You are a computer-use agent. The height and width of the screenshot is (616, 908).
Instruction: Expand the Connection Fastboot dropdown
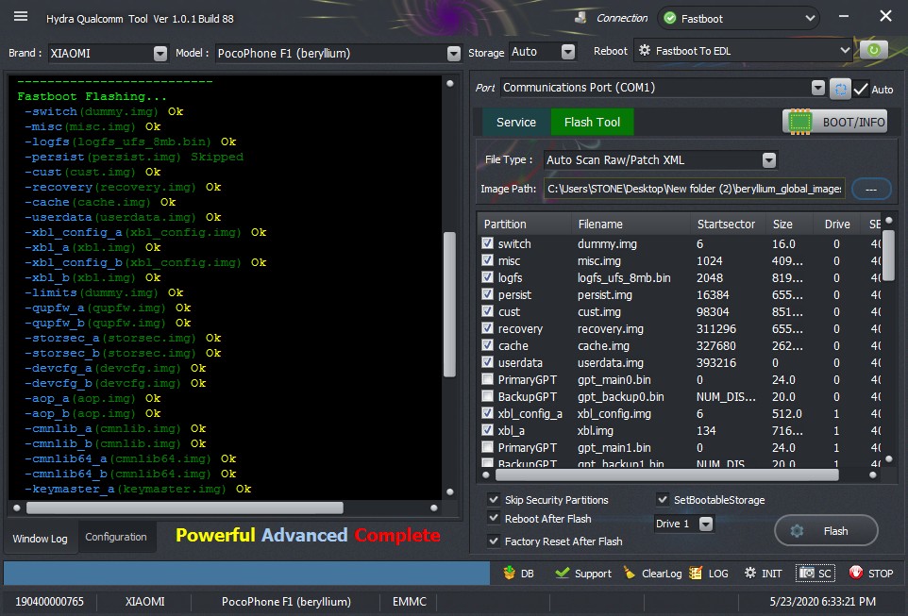tap(810, 19)
